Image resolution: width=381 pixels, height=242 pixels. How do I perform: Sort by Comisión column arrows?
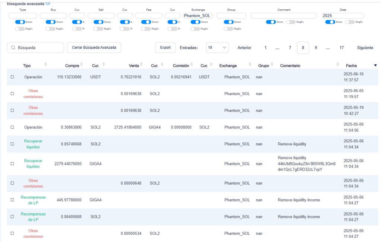192,64
